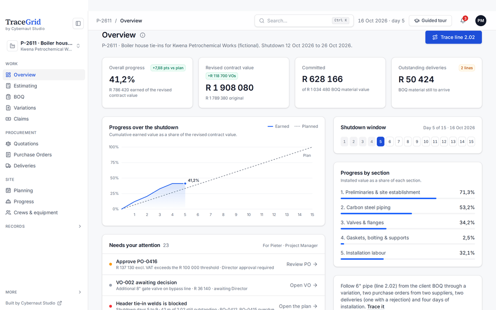Viewport: 496px width, 310px height.
Task: Expand the More section
Action: pos(44,292)
